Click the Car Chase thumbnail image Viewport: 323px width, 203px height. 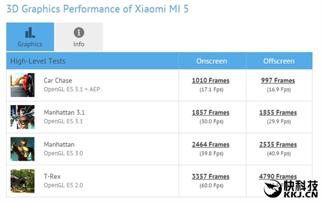(x=23, y=85)
